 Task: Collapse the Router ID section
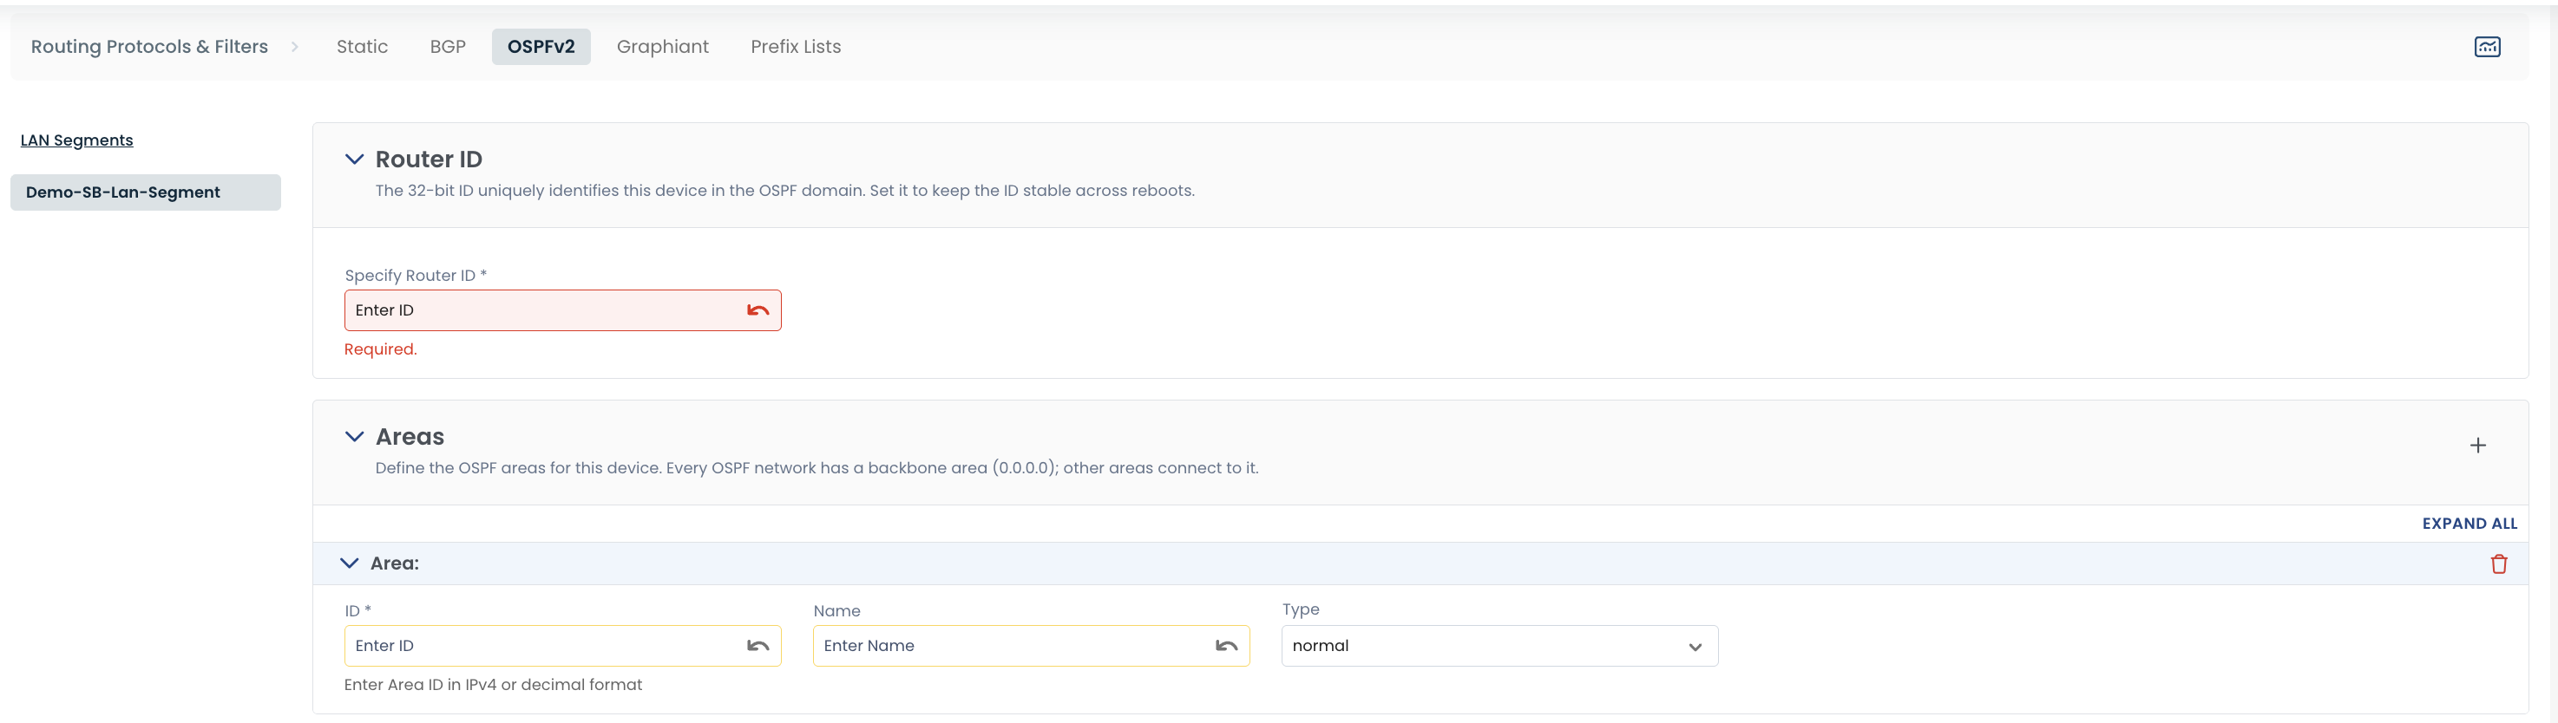(353, 159)
